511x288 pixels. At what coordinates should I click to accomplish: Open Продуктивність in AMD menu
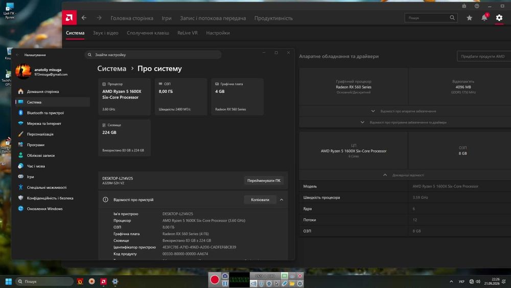[x=273, y=18]
